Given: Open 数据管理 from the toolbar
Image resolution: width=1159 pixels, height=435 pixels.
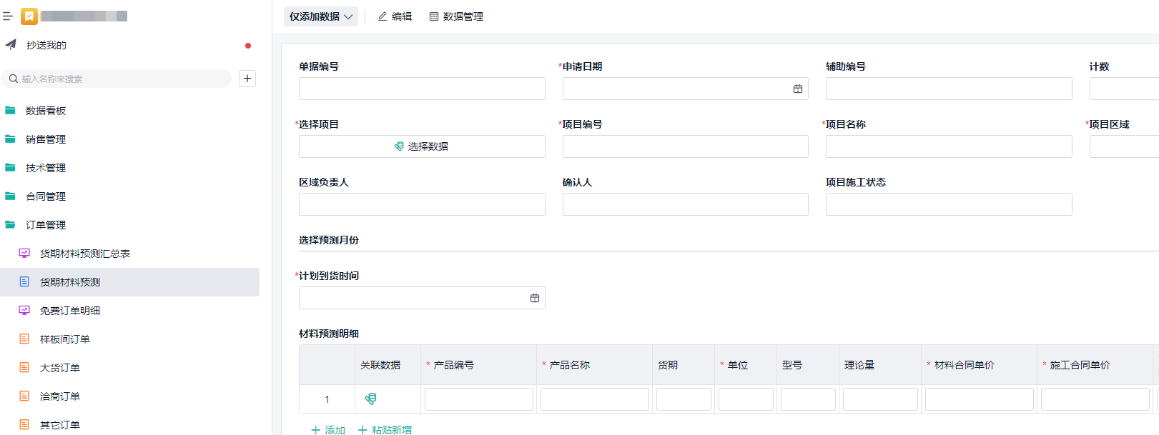Looking at the screenshot, I should [456, 16].
